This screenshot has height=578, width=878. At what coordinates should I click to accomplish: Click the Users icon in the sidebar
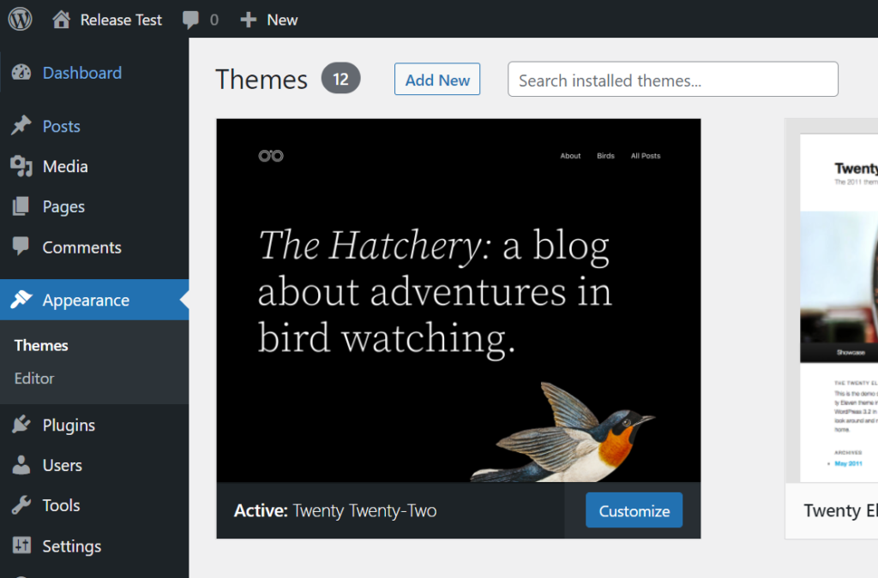click(22, 465)
